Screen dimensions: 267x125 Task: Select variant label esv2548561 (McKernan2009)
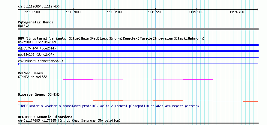click(40, 61)
